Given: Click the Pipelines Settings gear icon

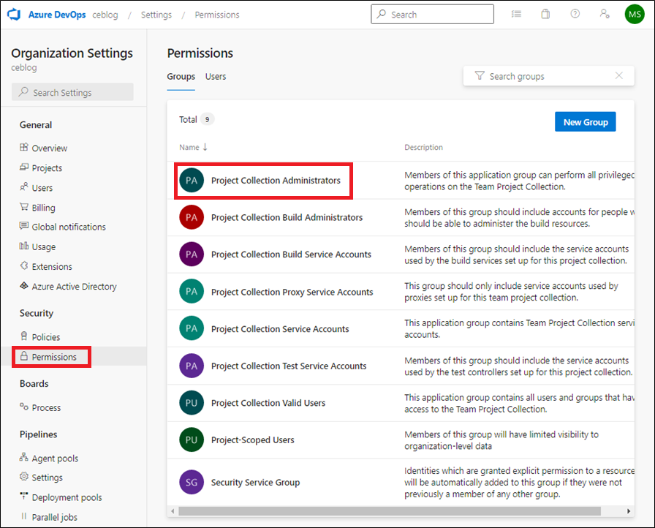Looking at the screenshot, I should click(x=24, y=477).
